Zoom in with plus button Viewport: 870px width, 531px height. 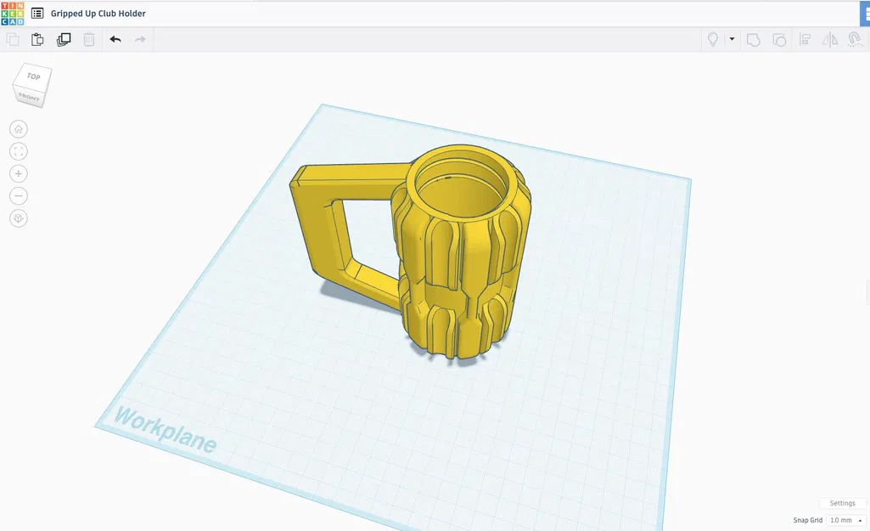pos(19,174)
